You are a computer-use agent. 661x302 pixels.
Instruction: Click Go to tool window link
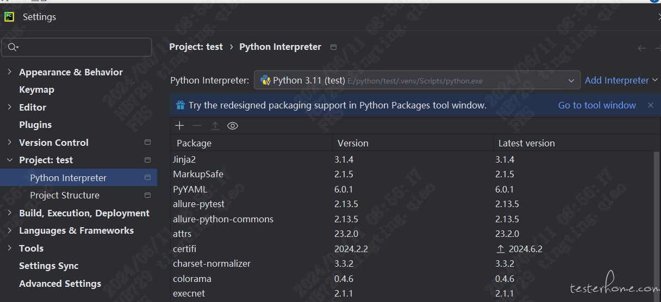(597, 105)
